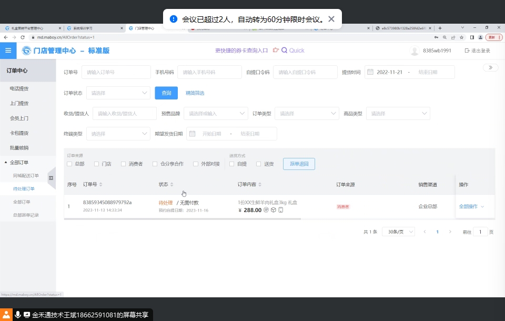Open 同城配送订单 in the sidebar
Image resolution: width=505 pixels, height=321 pixels.
point(26,175)
